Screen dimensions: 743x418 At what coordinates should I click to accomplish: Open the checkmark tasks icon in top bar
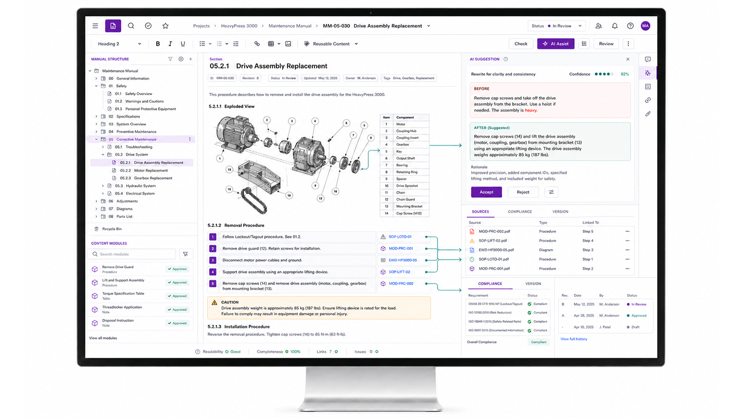pyautogui.click(x=148, y=26)
